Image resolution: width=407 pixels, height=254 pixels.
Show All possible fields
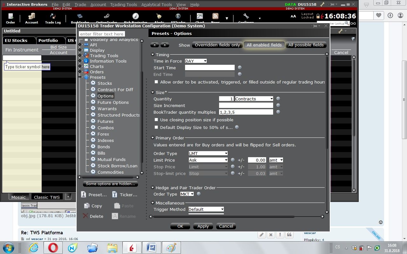click(306, 45)
